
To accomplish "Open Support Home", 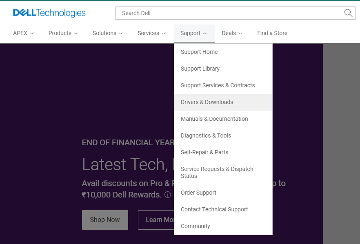I will coord(199,52).
